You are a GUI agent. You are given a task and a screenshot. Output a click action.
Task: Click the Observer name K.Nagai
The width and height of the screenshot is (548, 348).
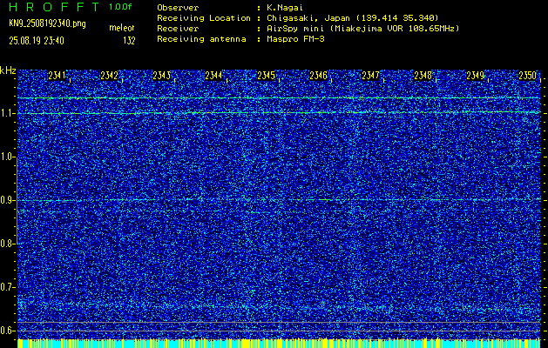(285, 7)
